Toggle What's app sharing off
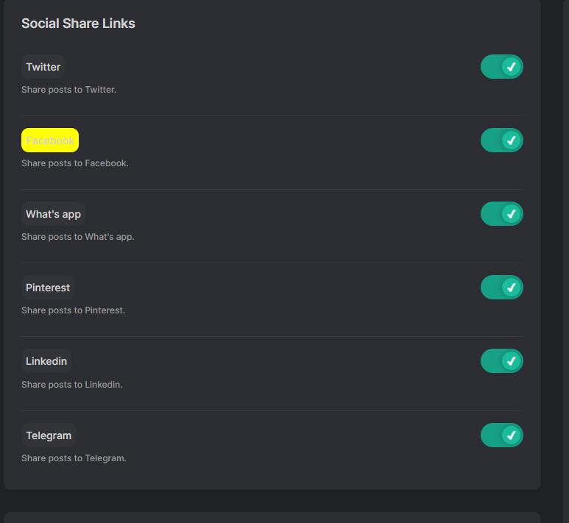Viewport: 569px width, 523px height. click(x=502, y=214)
